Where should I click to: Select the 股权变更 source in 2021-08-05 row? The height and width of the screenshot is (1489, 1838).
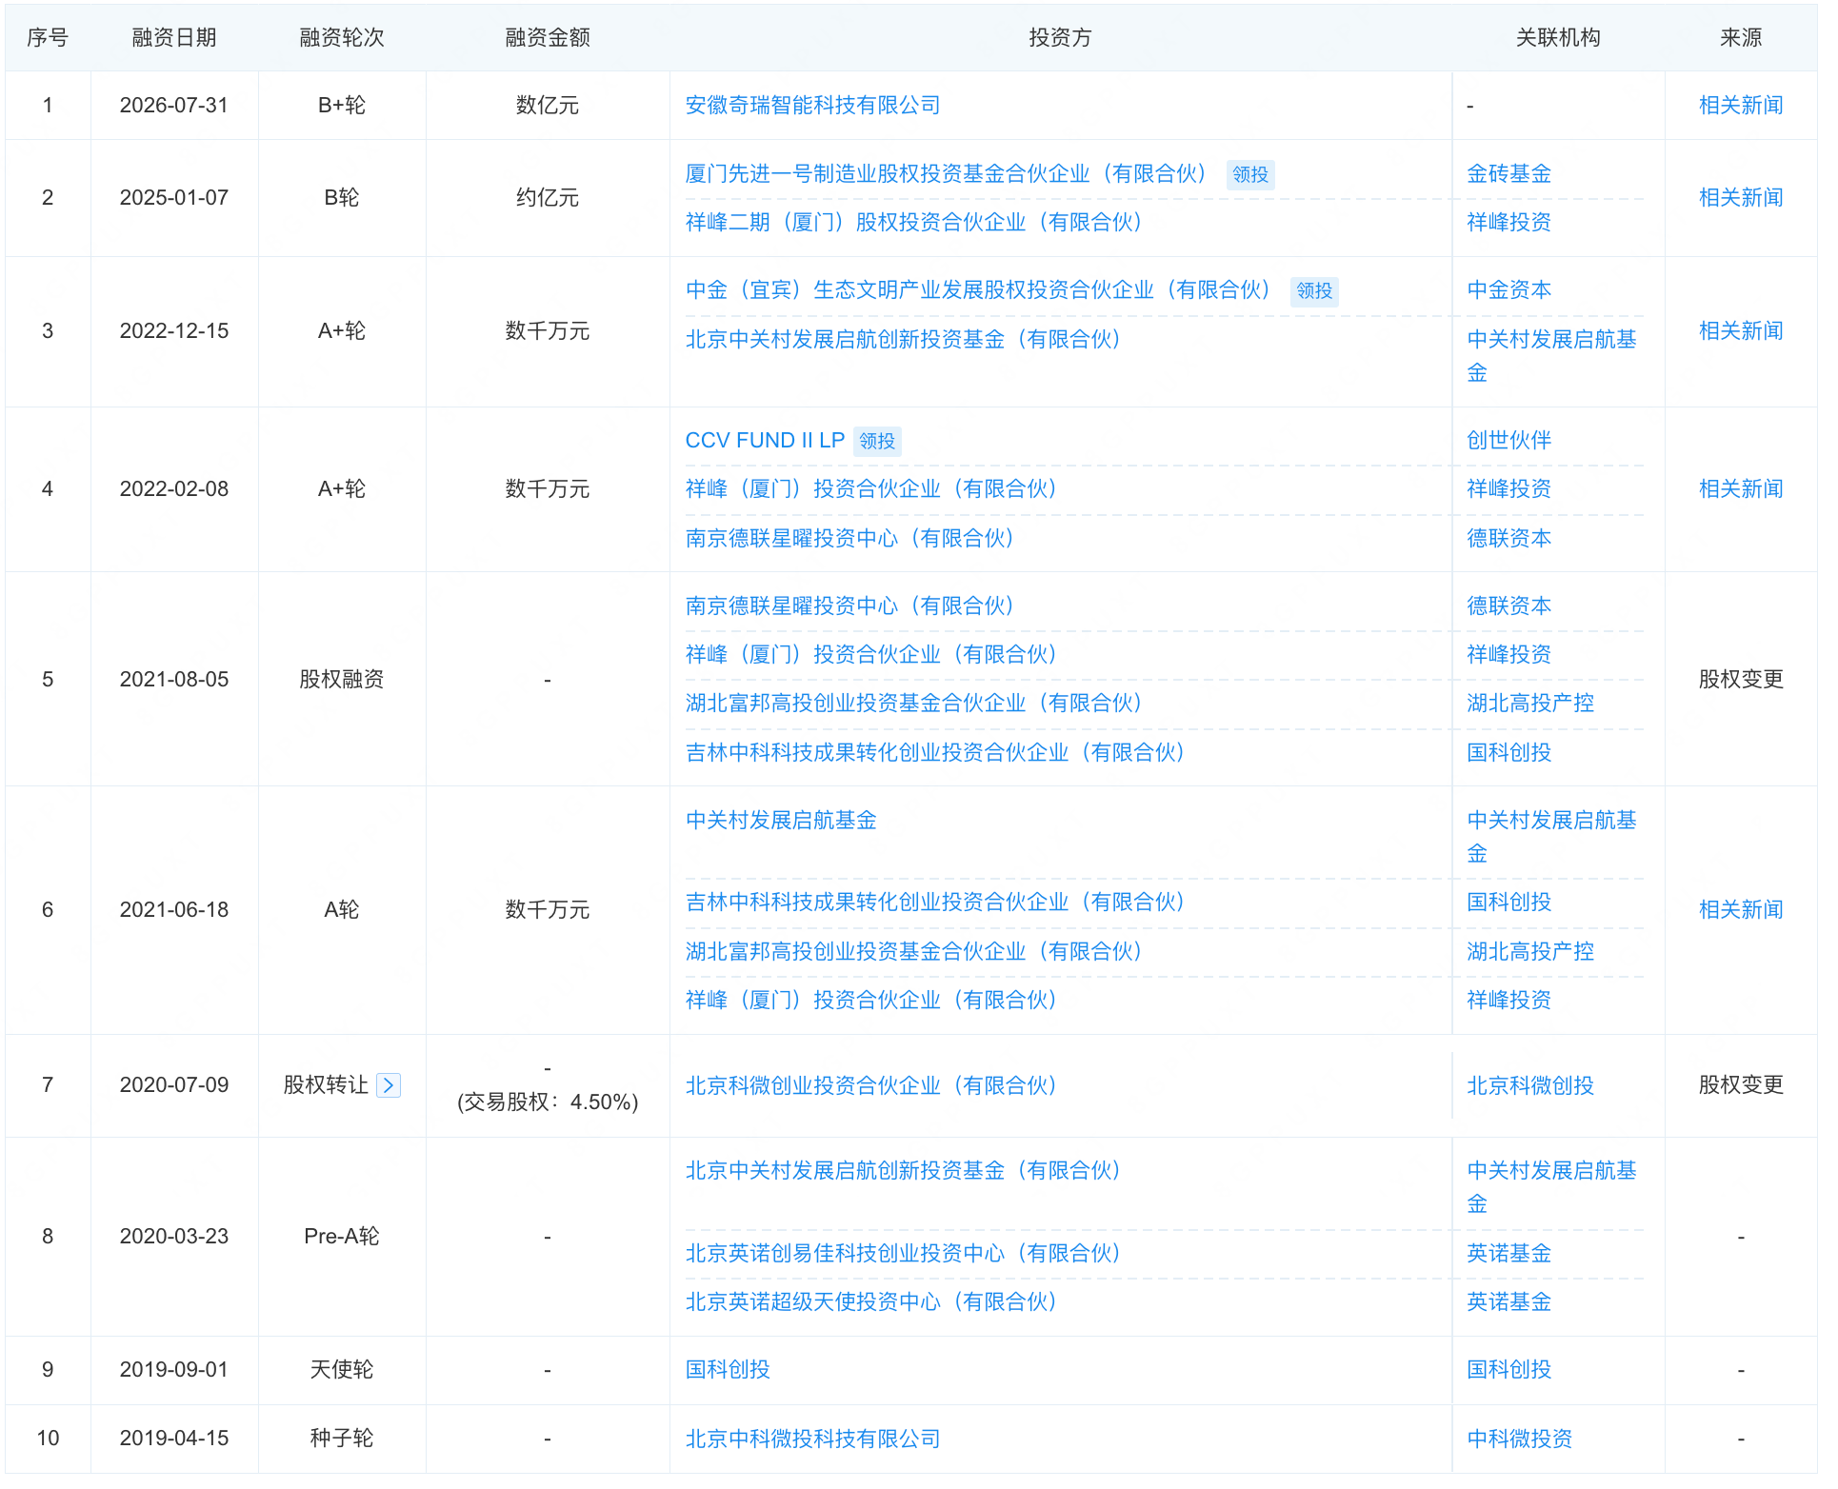[1741, 680]
